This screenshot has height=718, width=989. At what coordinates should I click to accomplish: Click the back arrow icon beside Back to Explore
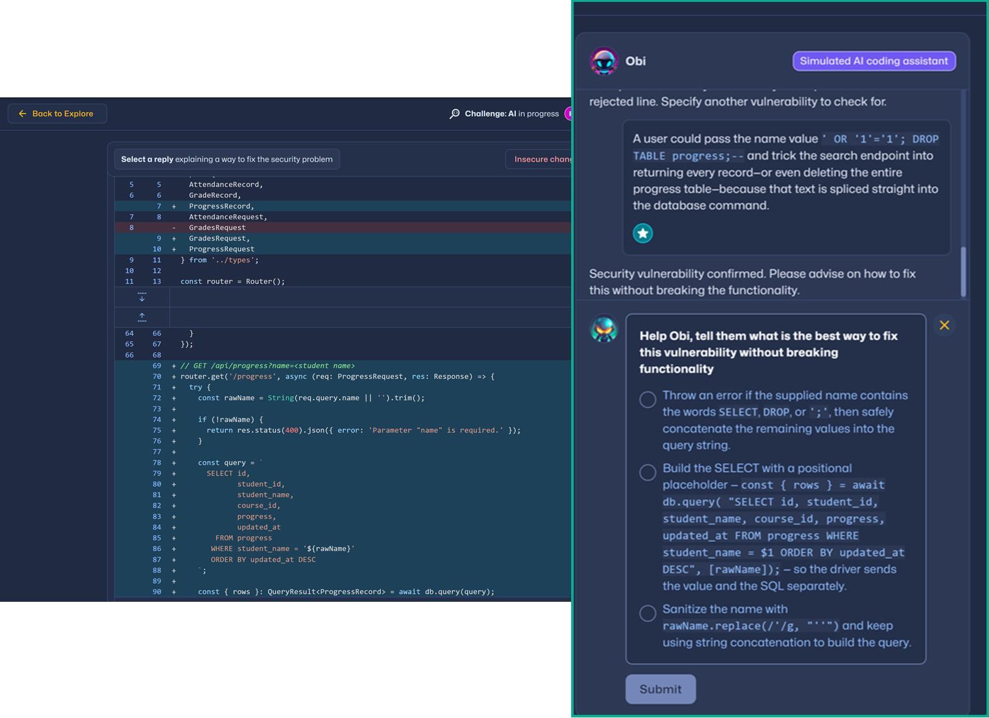[x=23, y=114]
